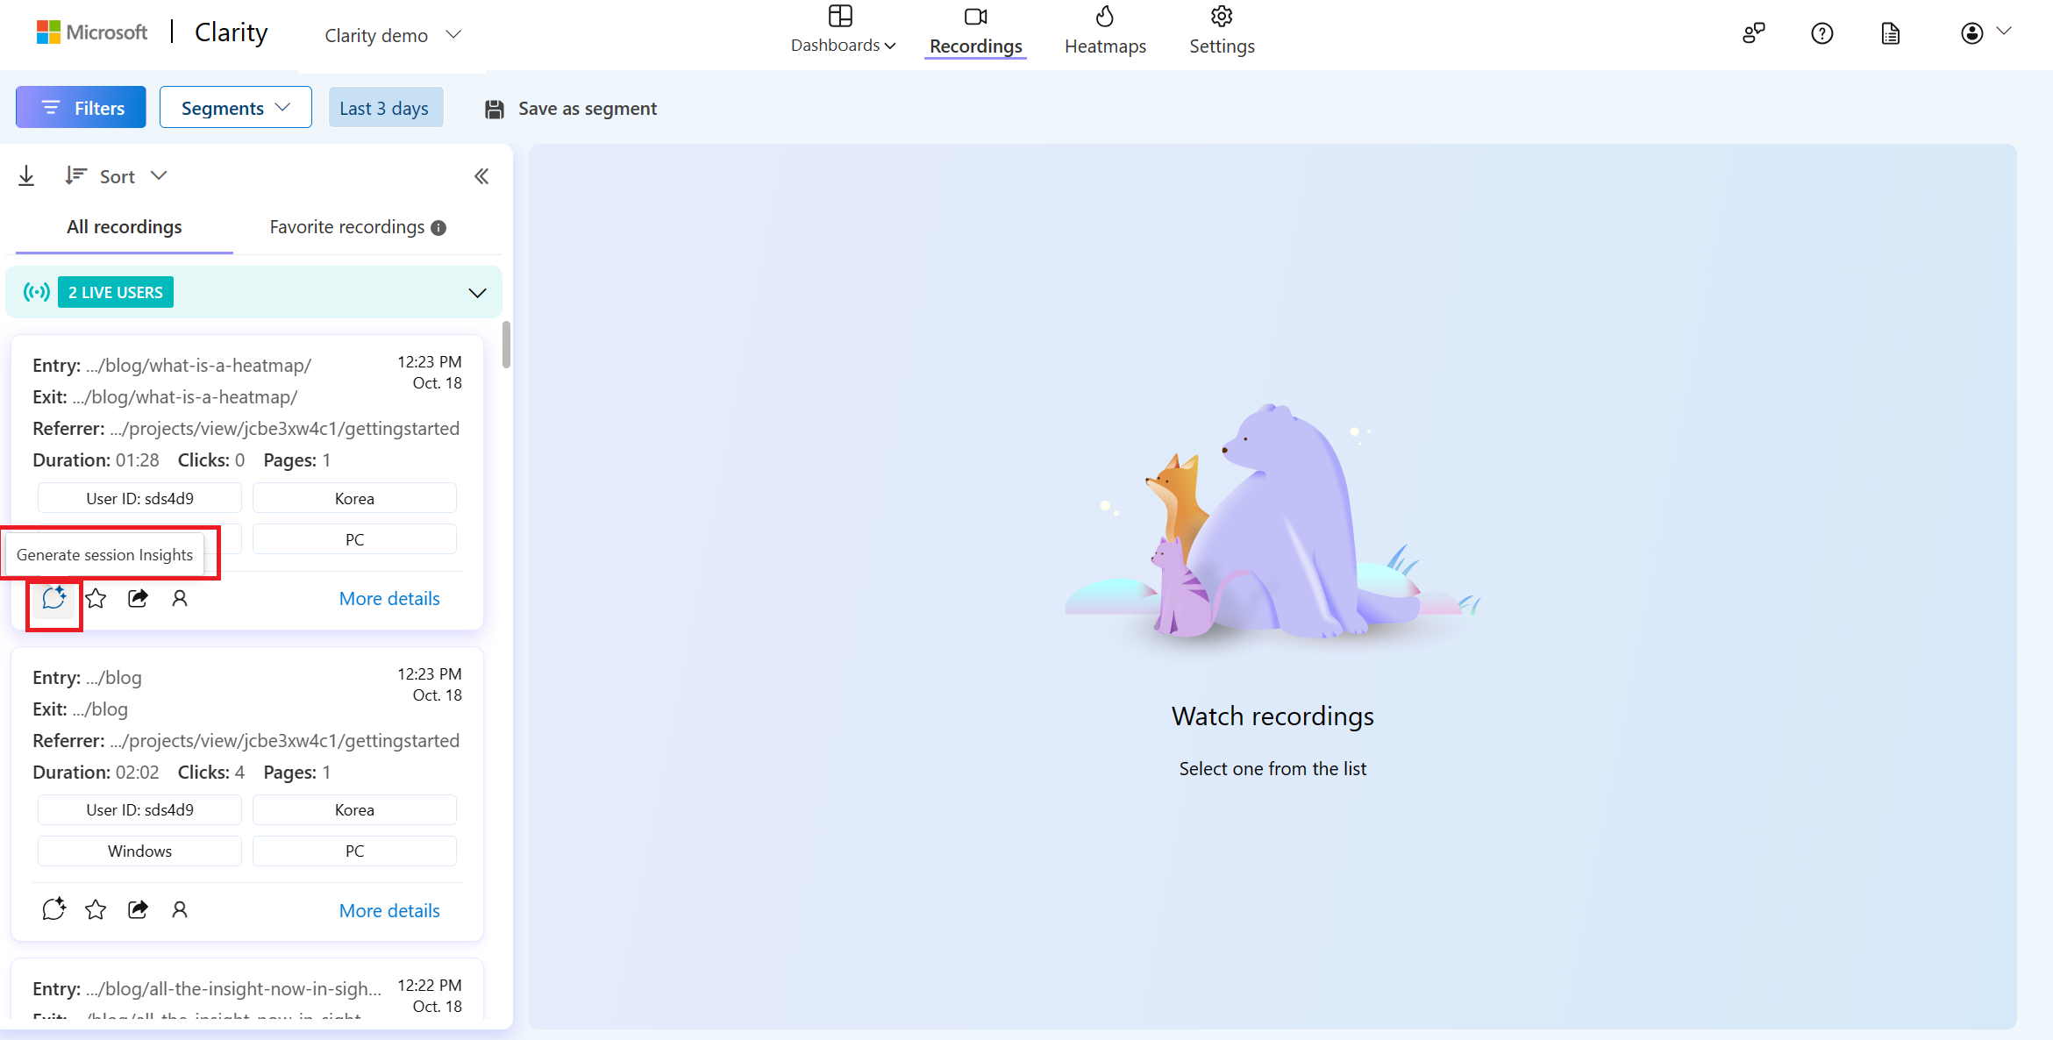Generate session insights for second recording

(x=53, y=909)
